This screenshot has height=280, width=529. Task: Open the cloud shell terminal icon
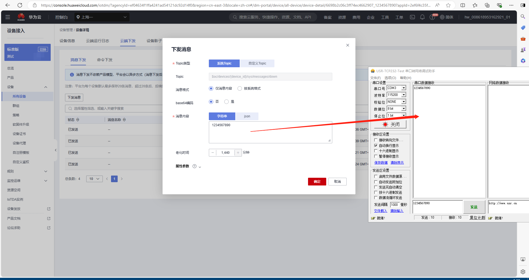pyautogui.click(x=412, y=17)
